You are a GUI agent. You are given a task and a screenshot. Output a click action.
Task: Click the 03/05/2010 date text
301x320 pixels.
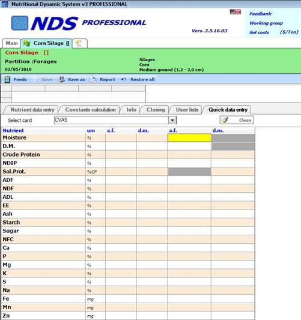pyautogui.click(x=18, y=70)
